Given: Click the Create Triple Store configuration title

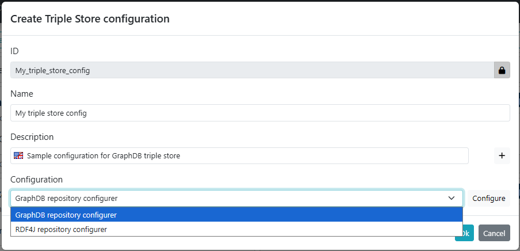Looking at the screenshot, I should 90,18.
